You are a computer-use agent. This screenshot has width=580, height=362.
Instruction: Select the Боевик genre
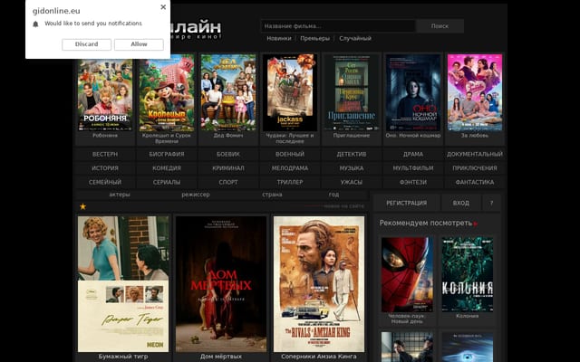228,154
